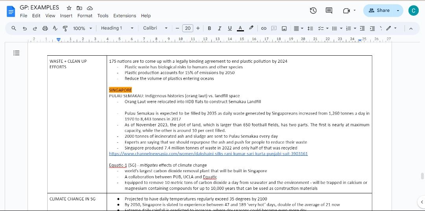
Task: Toggle italic formatting
Action: coord(220,28)
